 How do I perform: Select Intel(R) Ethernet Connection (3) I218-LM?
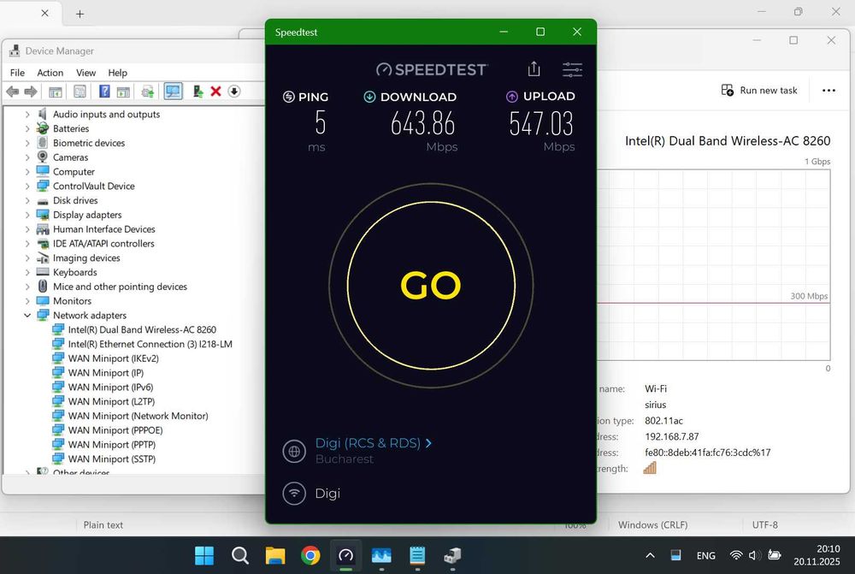(x=150, y=344)
